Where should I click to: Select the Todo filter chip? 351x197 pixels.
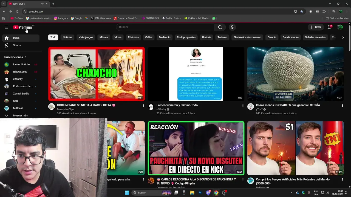coord(53,37)
